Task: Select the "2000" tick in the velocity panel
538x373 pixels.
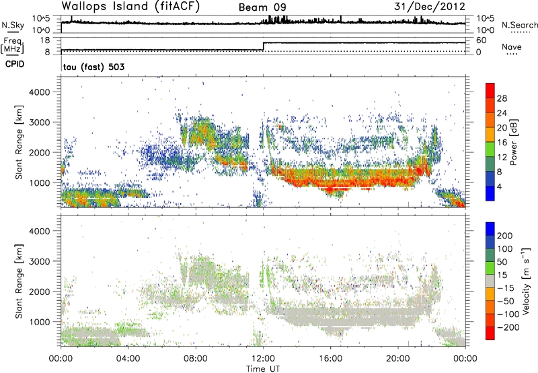Action: pyautogui.click(x=39, y=292)
